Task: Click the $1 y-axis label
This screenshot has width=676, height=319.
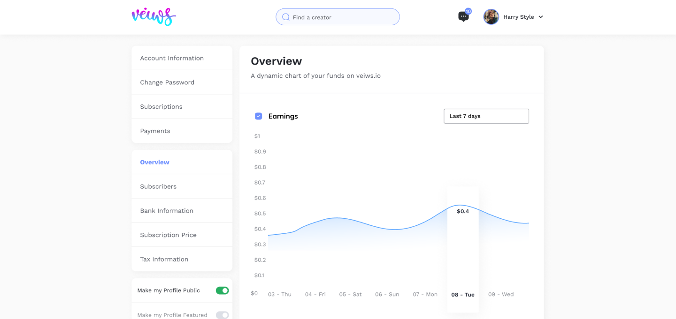Action: (257, 136)
